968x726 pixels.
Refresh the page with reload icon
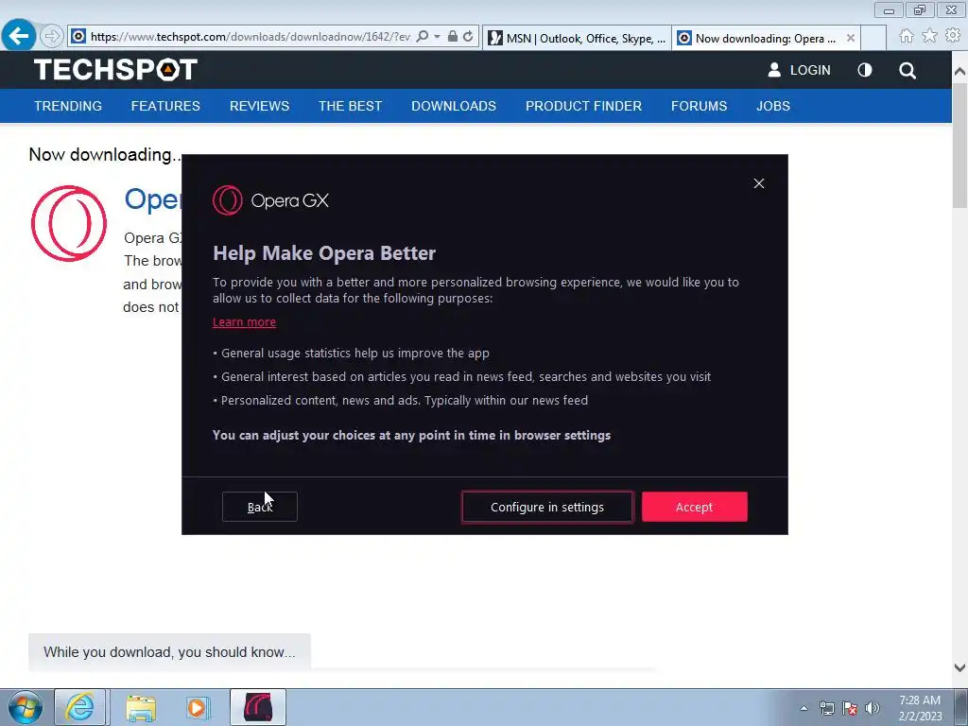469,37
